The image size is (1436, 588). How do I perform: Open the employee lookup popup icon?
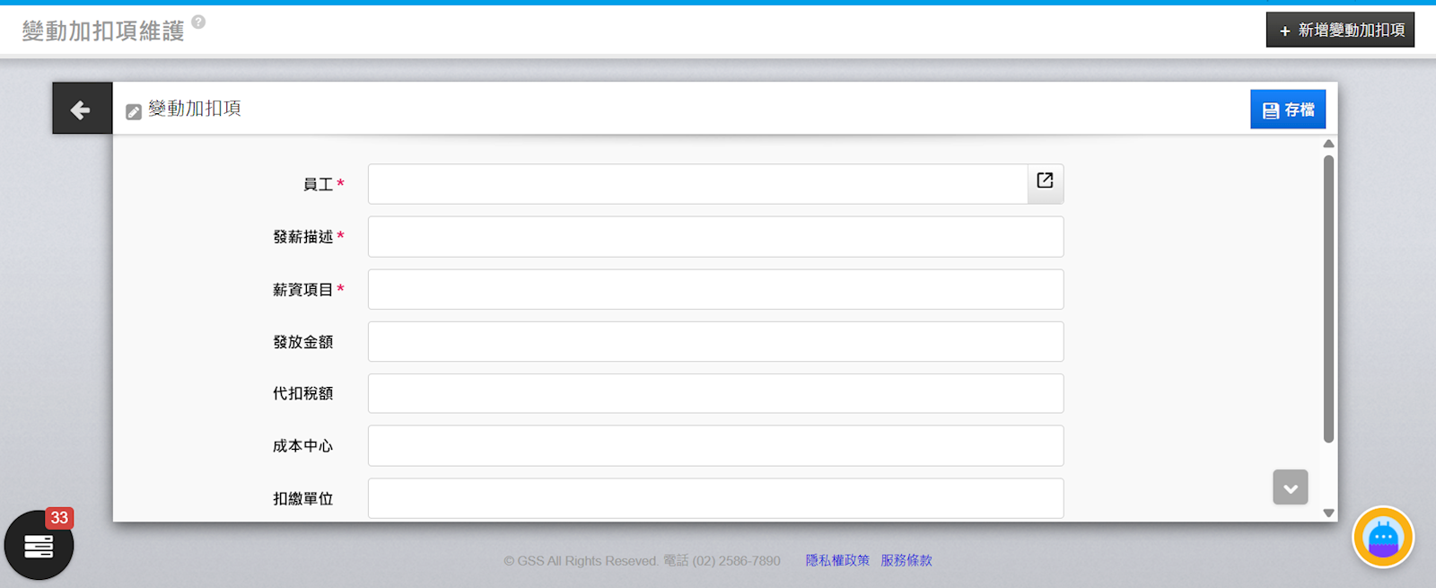[x=1045, y=182]
